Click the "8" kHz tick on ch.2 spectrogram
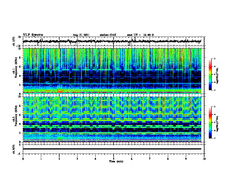Viewport: 230px width, 178px height. click(20, 106)
